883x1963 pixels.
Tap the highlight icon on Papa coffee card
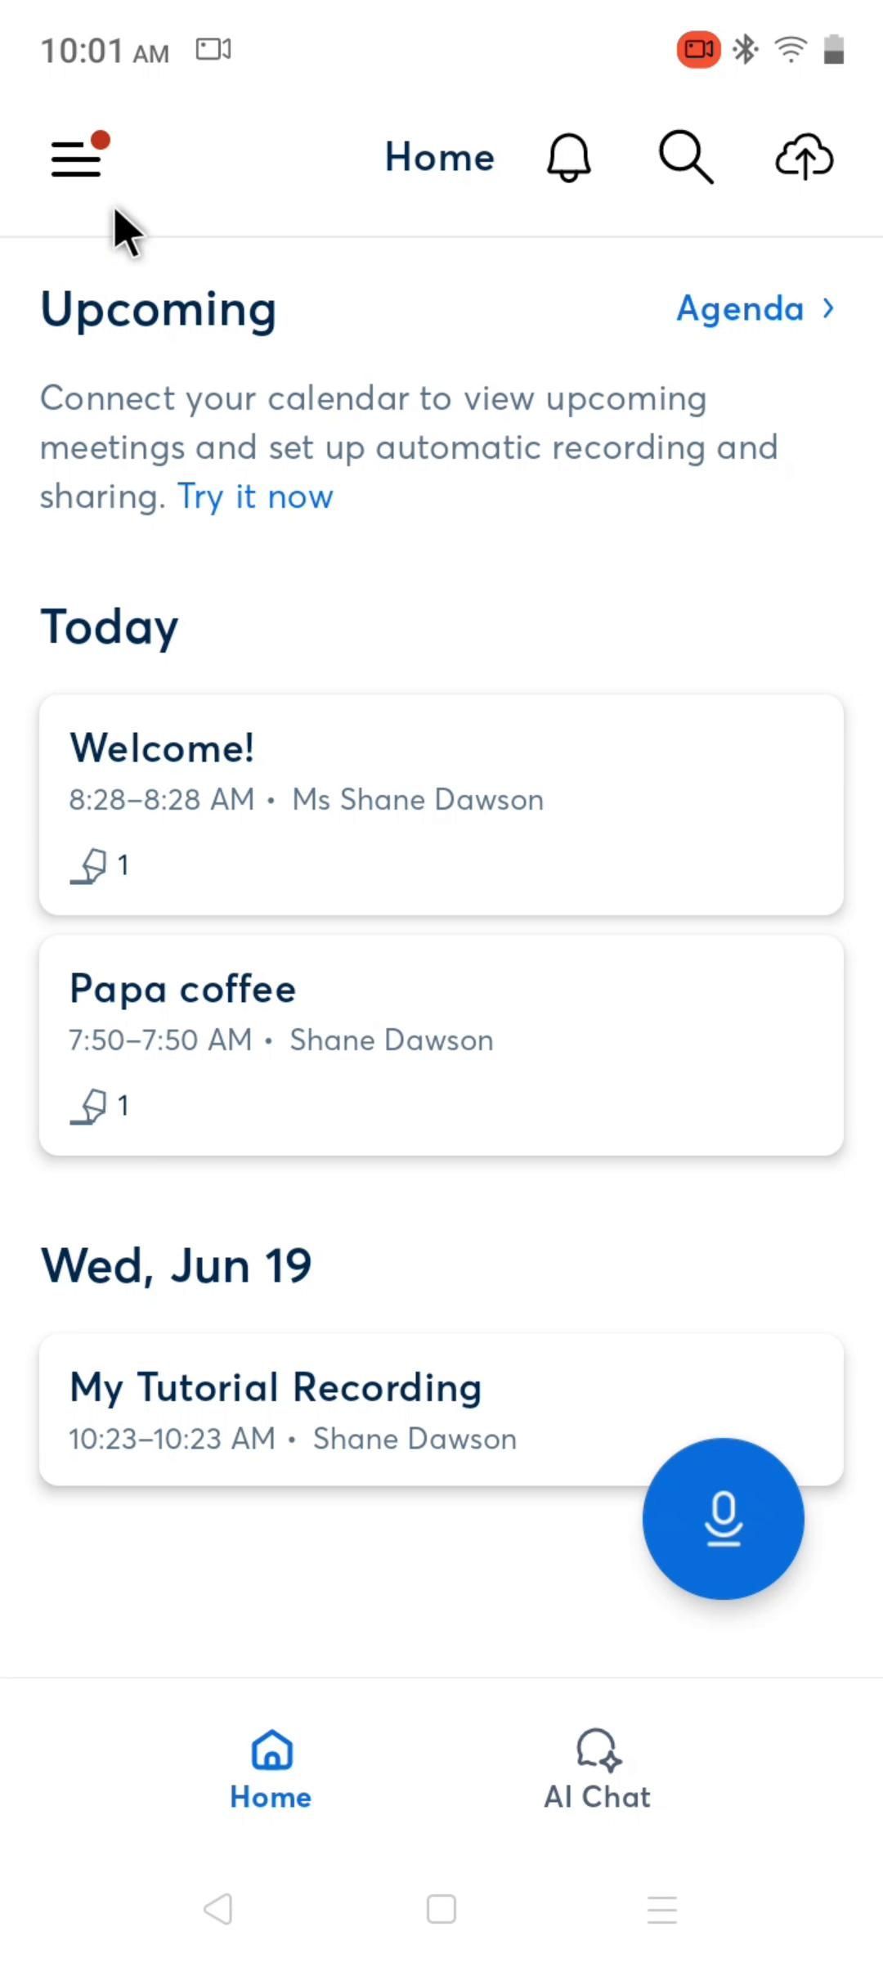click(89, 1106)
